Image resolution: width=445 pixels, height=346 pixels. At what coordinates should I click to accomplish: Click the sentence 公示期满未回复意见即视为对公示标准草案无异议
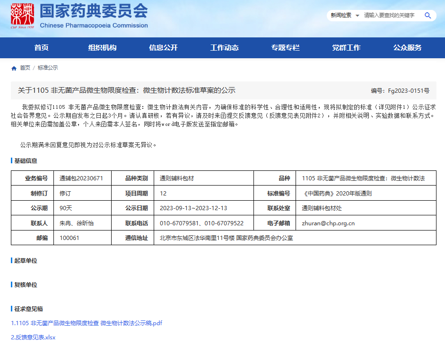(88, 145)
